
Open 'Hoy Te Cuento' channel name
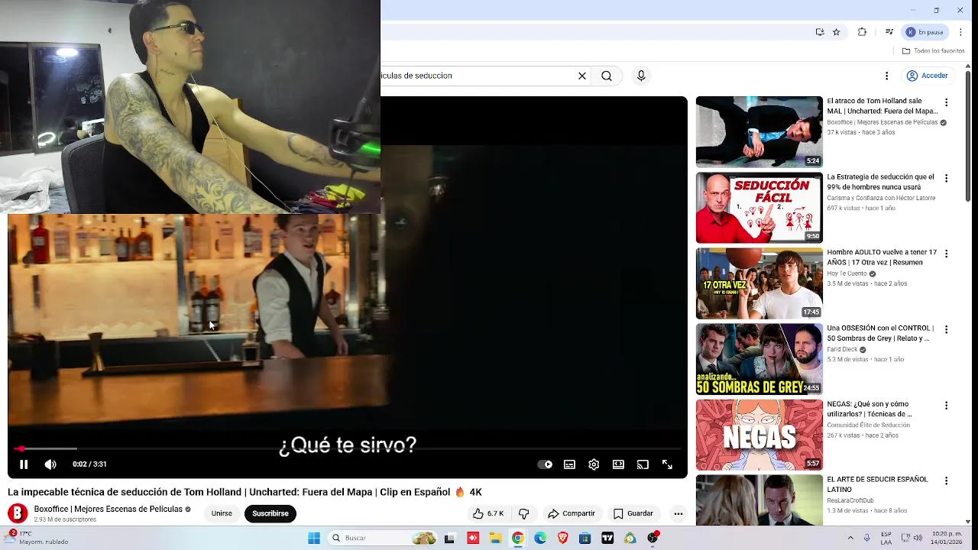[847, 273]
